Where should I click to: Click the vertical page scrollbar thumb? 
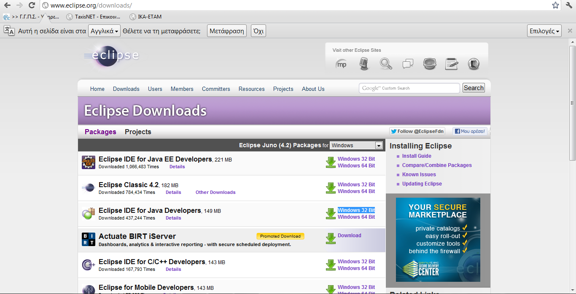coord(572,103)
